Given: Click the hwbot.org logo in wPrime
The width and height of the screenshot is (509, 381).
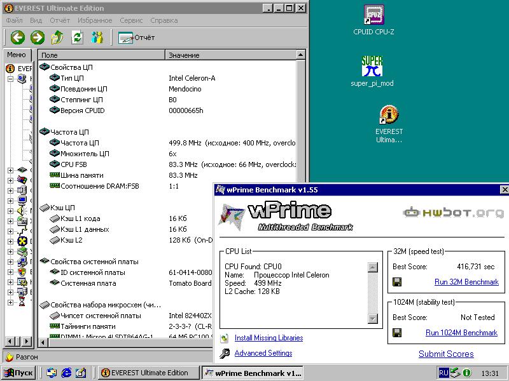Looking at the screenshot, I should [x=453, y=213].
